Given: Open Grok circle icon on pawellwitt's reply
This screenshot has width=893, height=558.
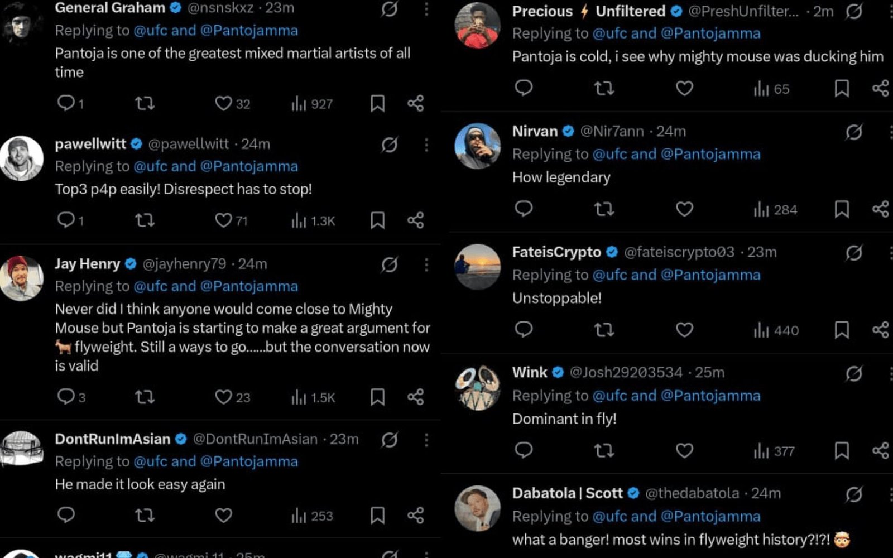Looking at the screenshot, I should [390, 145].
